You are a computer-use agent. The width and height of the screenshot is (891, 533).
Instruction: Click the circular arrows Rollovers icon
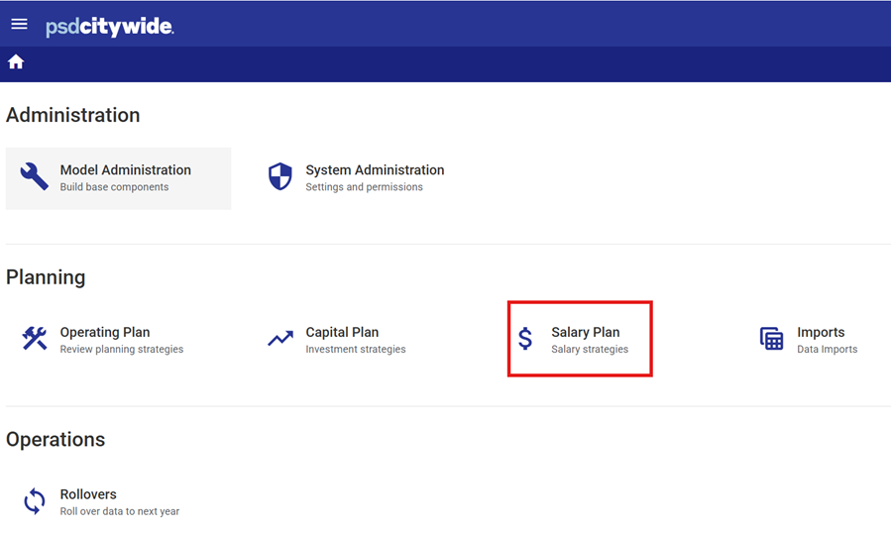click(x=34, y=501)
